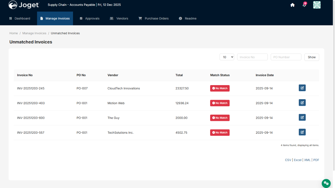Open the user profile avatar
This screenshot has height=188, width=335.
[x=317, y=5]
